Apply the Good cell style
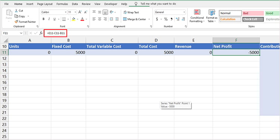Viewport: 280px width, 140px height. pos(272,13)
